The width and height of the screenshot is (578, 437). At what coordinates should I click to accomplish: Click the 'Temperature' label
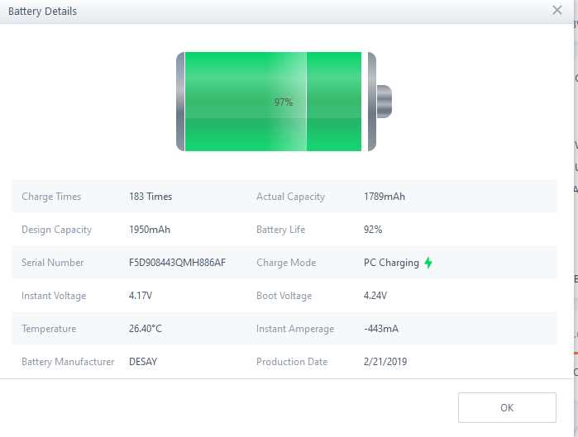click(x=49, y=329)
